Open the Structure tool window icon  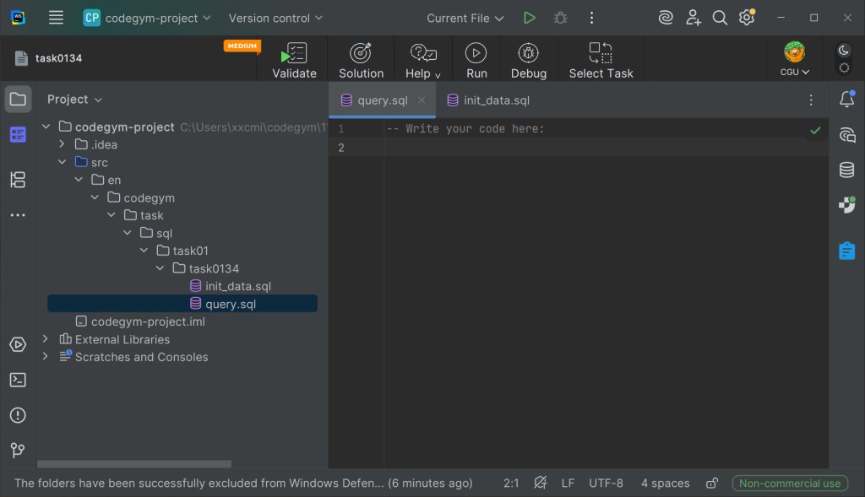(x=18, y=180)
